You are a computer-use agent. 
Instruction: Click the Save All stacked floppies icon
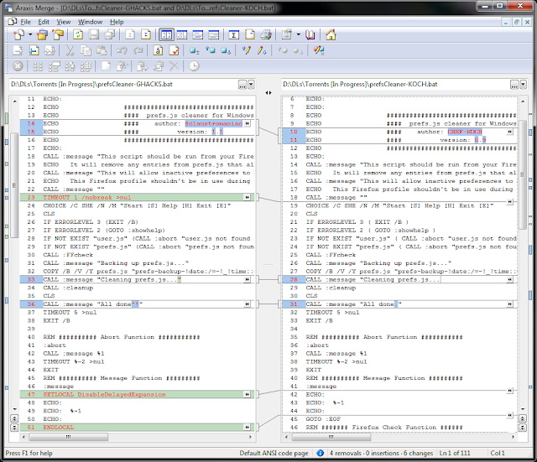point(110,34)
